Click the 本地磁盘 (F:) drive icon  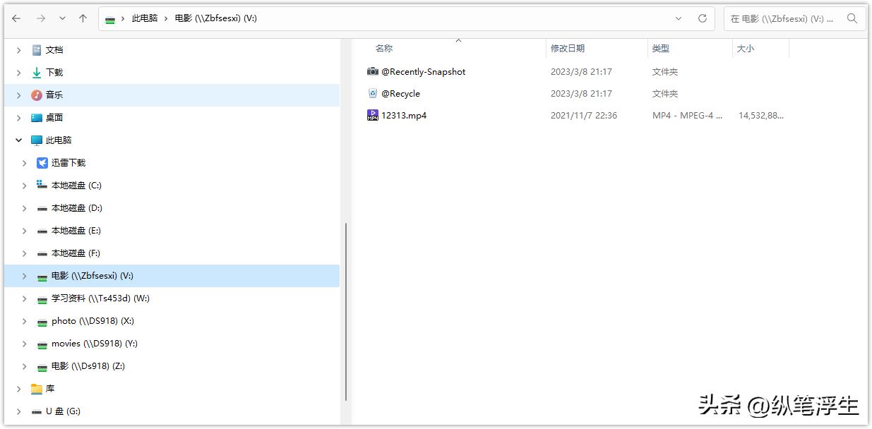[x=42, y=254]
